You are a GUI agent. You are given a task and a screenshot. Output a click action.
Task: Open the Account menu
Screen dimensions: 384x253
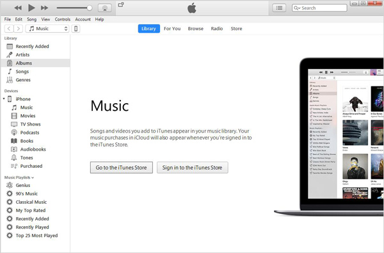[83, 19]
